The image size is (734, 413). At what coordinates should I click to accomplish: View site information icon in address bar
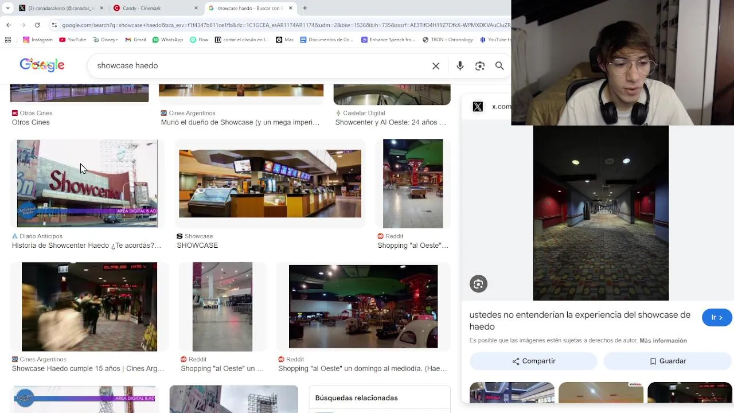click(54, 25)
